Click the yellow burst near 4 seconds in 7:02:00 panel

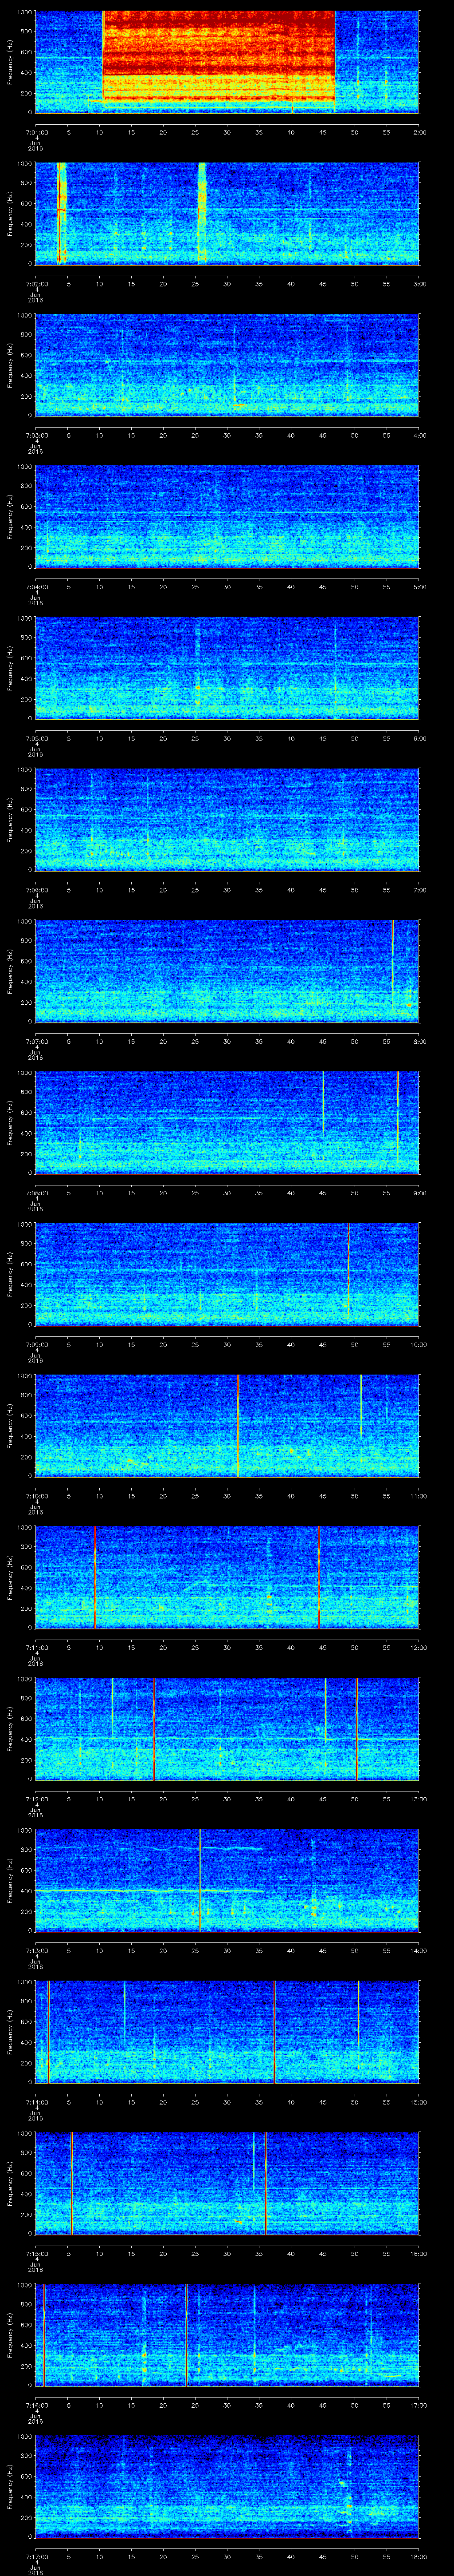pos(62,213)
